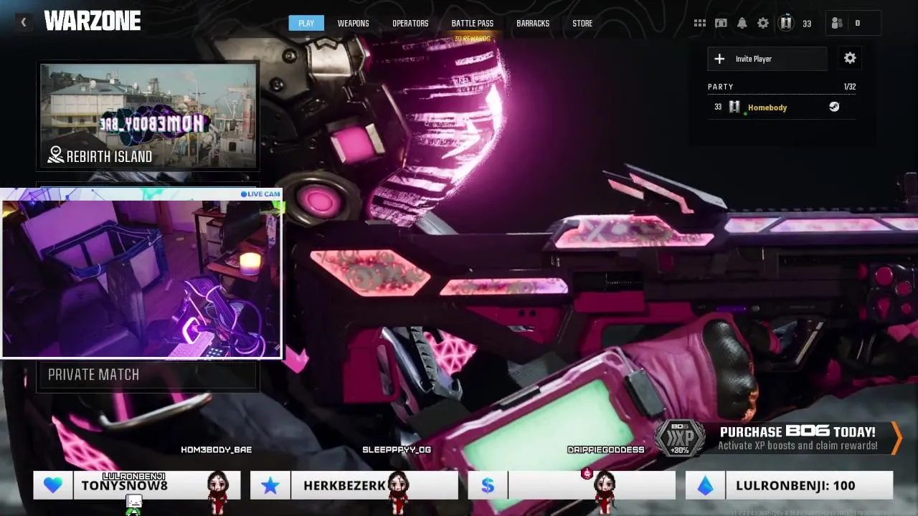Screen dimensions: 918x516
Task: Click the Warzone logo
Action: tap(92, 21)
